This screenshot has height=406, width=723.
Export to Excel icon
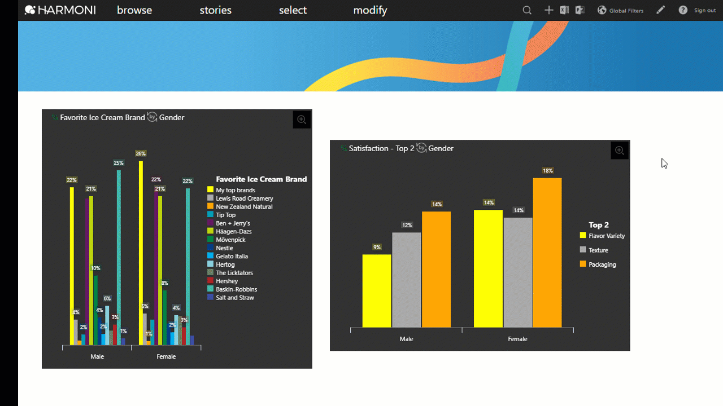coord(564,10)
